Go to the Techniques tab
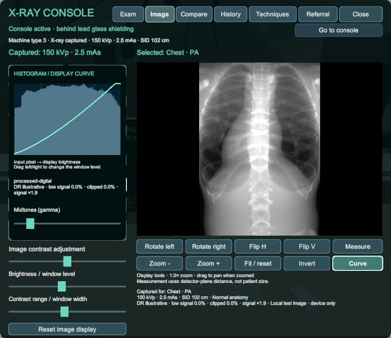 [x=273, y=14]
